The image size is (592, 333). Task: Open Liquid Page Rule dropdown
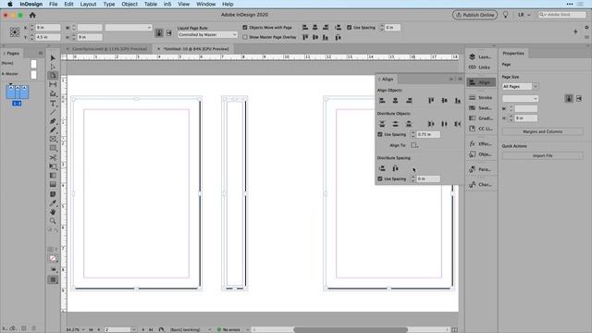pos(207,35)
